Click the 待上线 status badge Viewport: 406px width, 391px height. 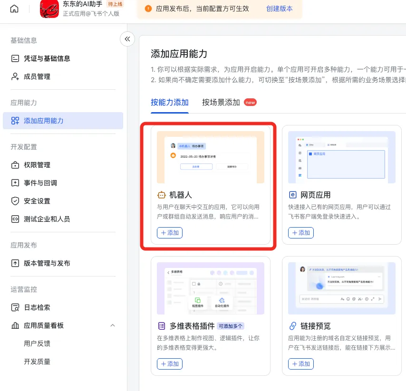(115, 4)
